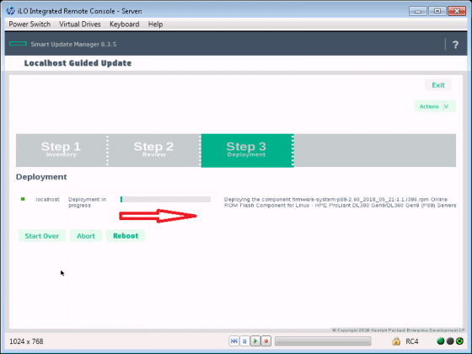Click the Localhost Guided Update heading
Screen dimensions: 472x354
coord(78,63)
